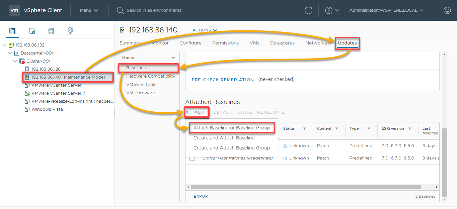Click the vertical page scrollbar thumb

pos(444,162)
